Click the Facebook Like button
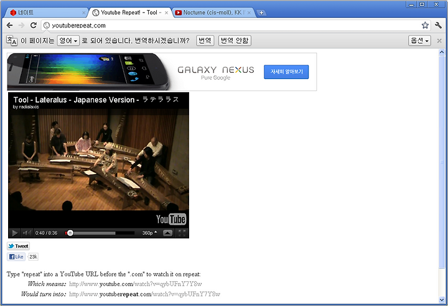The height and width of the screenshot is (306, 448). [x=16, y=257]
